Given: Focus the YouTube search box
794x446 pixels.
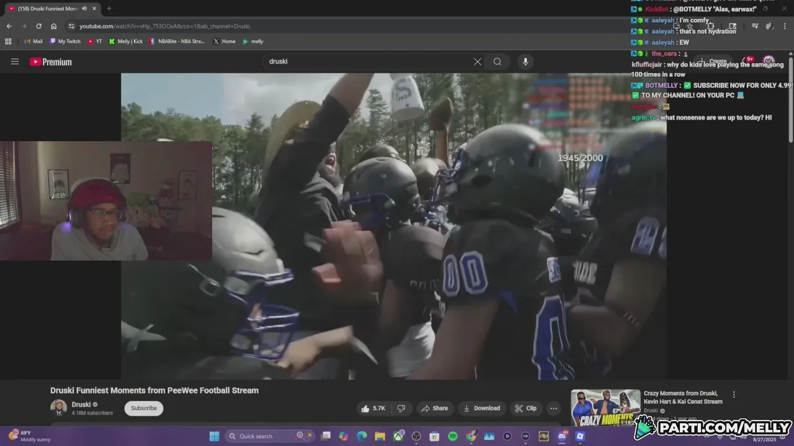Looking at the screenshot, I should [x=368, y=61].
